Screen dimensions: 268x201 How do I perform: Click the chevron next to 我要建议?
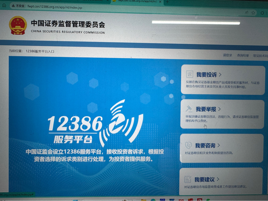click(x=218, y=179)
